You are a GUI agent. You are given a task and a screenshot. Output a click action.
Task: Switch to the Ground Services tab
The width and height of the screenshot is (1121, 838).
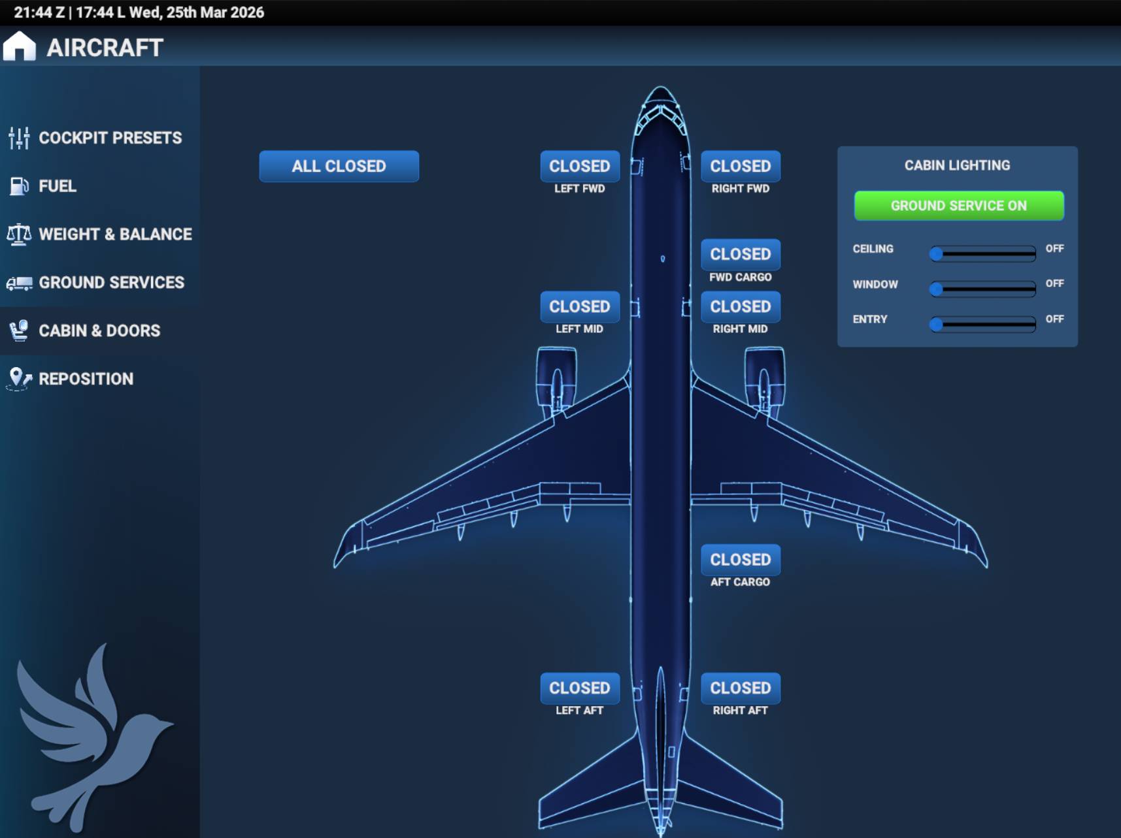pyautogui.click(x=111, y=282)
